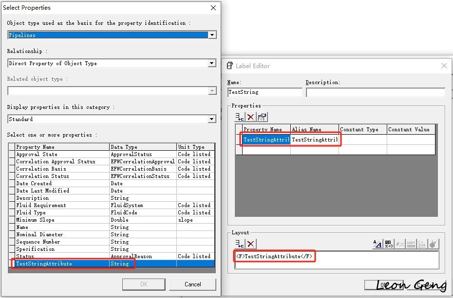Click the Label Editor Name field
The height and width of the screenshot is (298, 453).
click(x=264, y=92)
